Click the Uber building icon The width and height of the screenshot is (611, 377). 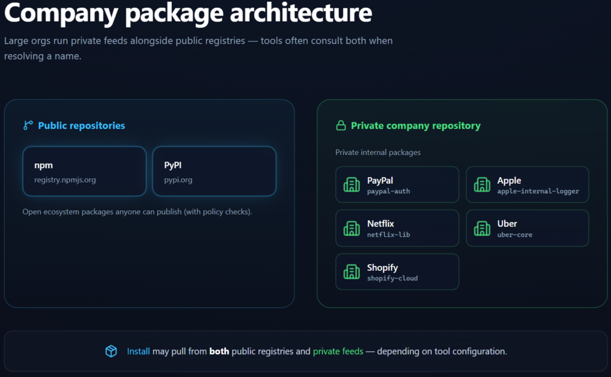(x=482, y=228)
